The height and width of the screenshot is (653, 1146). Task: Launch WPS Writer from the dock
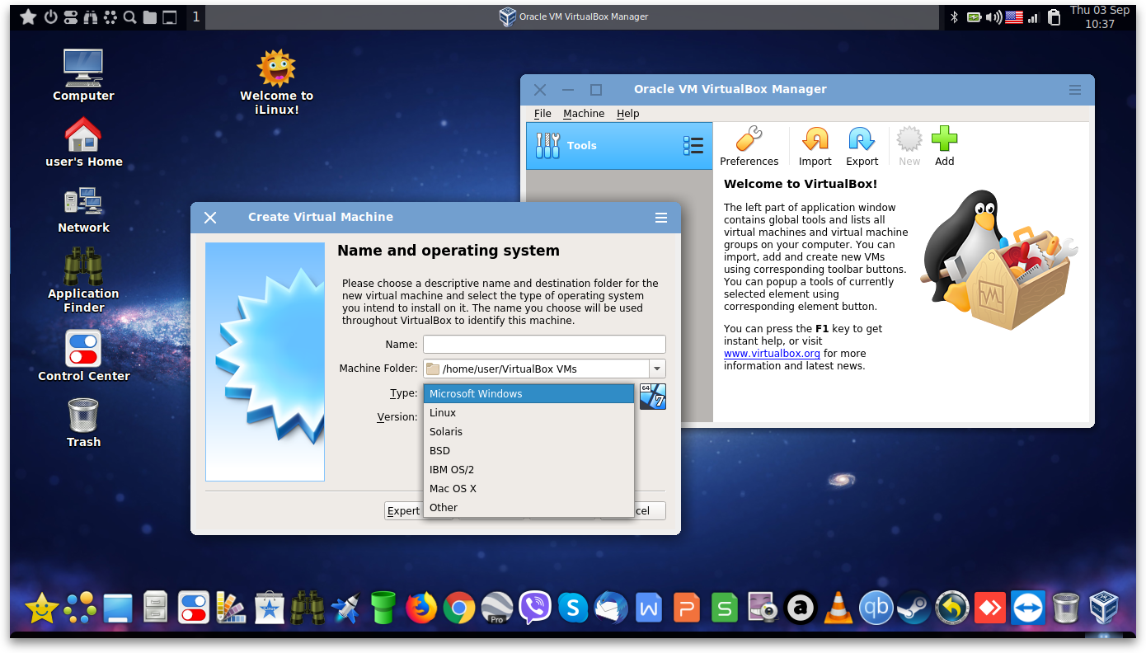(x=649, y=608)
